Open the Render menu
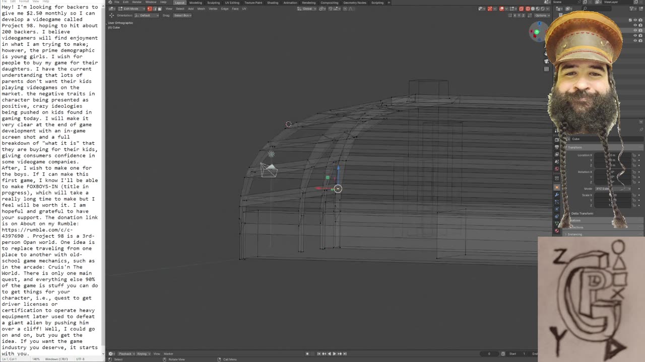 [x=137, y=2]
